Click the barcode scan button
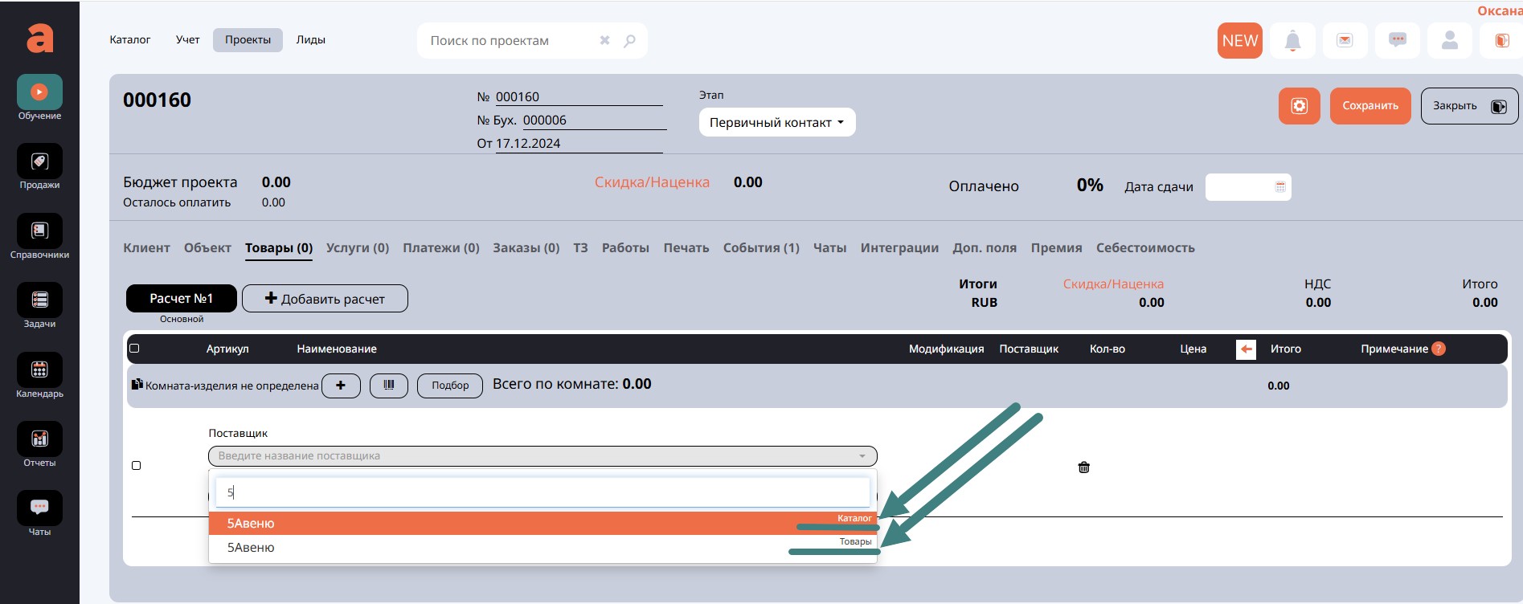The height and width of the screenshot is (604, 1523). click(x=389, y=386)
